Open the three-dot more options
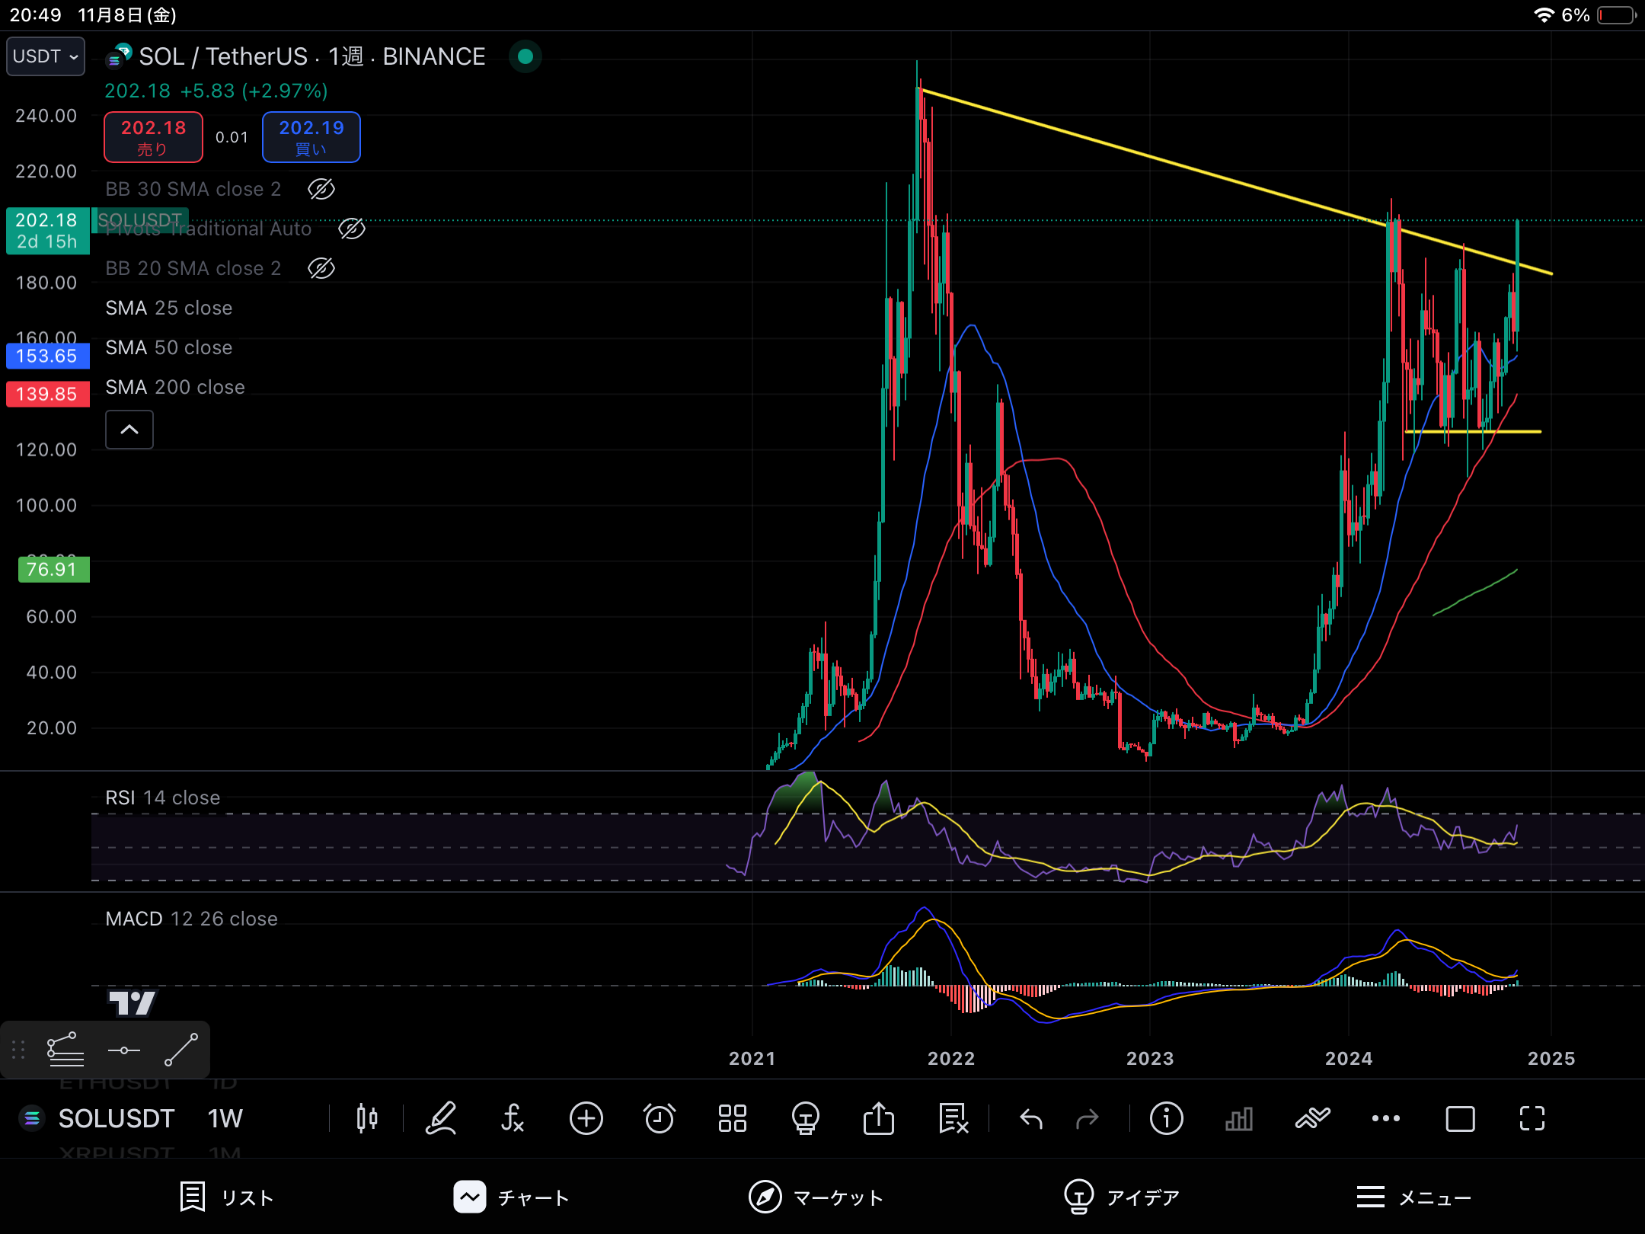The image size is (1645, 1234). 1385,1118
